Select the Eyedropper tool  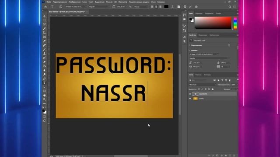pos(44,41)
